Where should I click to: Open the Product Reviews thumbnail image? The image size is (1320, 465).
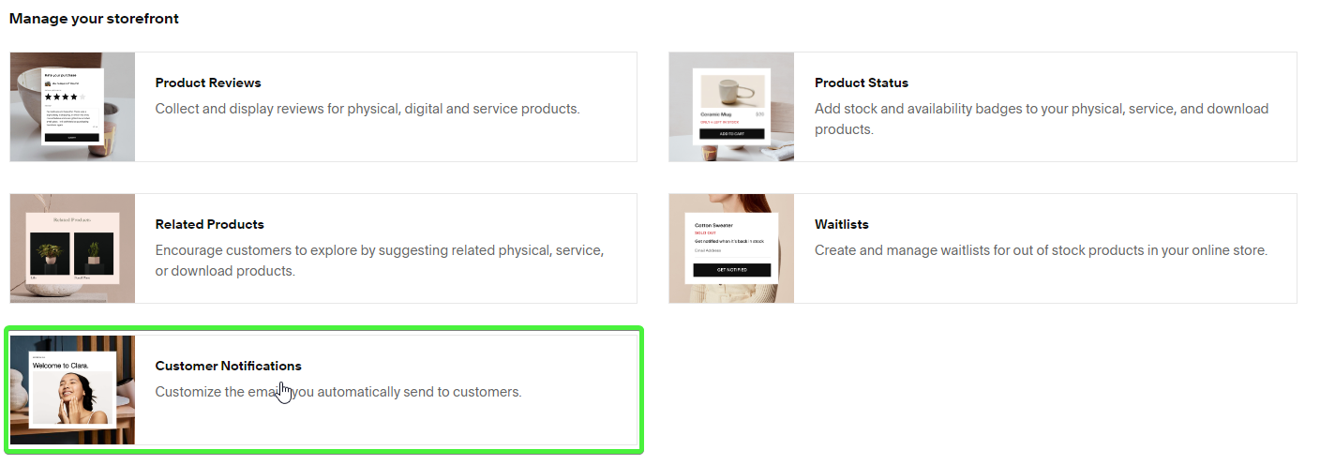[72, 107]
